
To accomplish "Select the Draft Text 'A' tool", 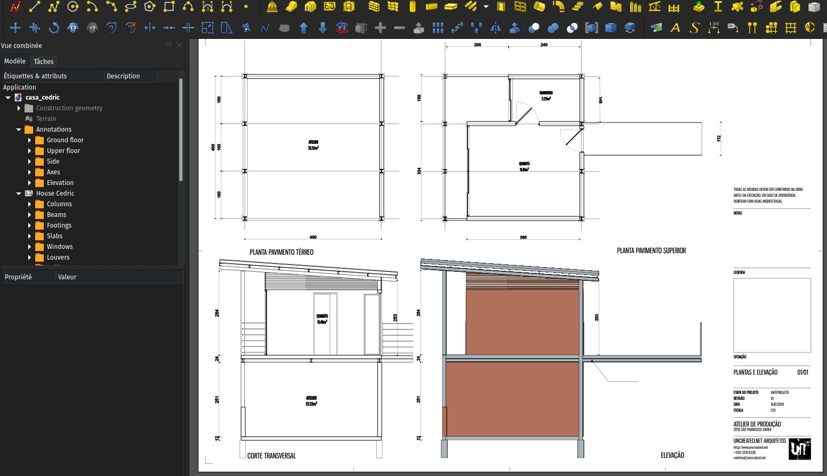I will [x=675, y=28].
